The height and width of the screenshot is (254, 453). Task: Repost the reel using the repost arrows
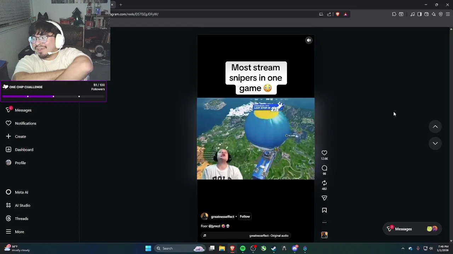[324, 183]
